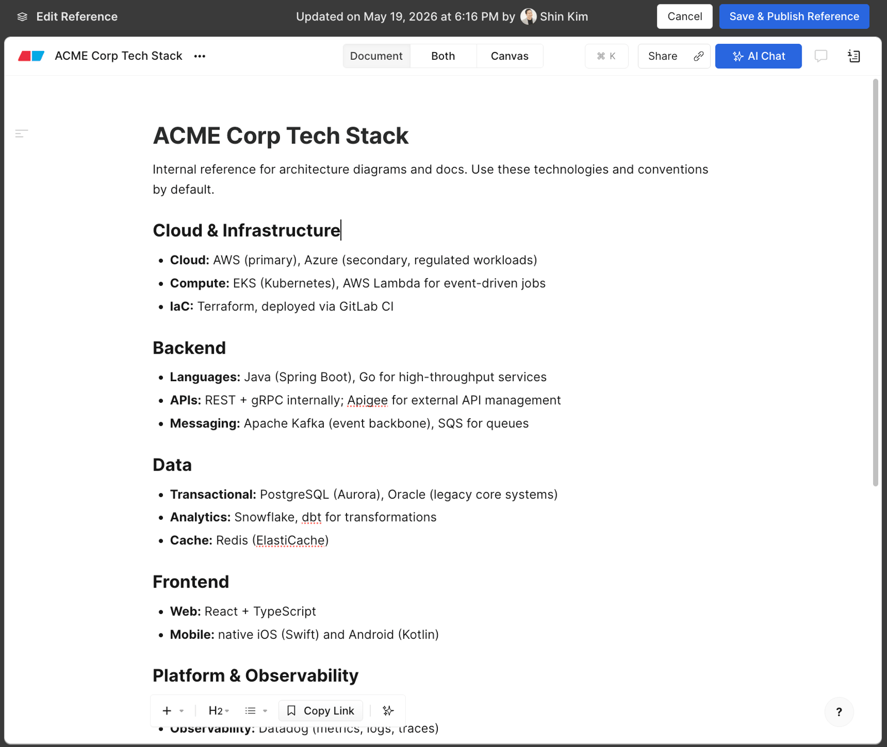
Task: Click the vertical scrollbar on the right
Action: 875,283
